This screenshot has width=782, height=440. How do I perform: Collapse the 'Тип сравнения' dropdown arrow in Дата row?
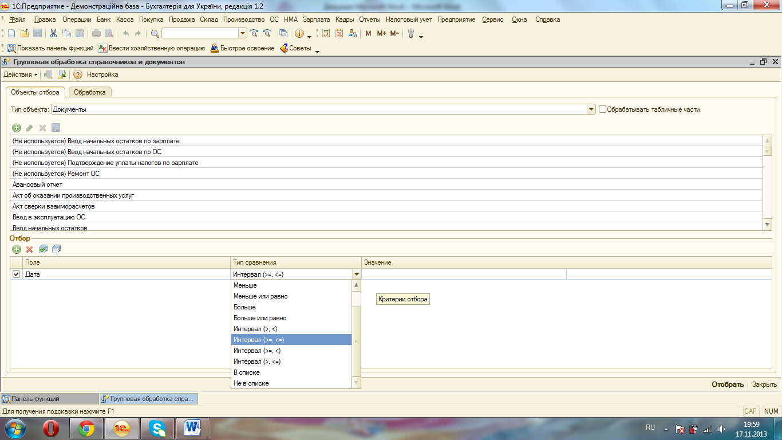pyautogui.click(x=357, y=274)
